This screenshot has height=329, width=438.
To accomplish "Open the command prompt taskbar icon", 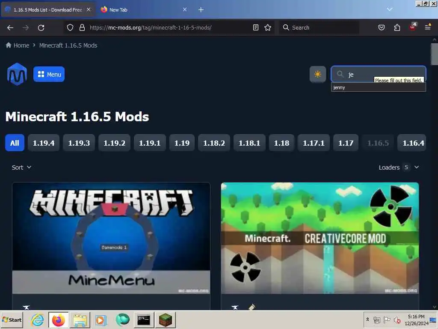I will 144,320.
